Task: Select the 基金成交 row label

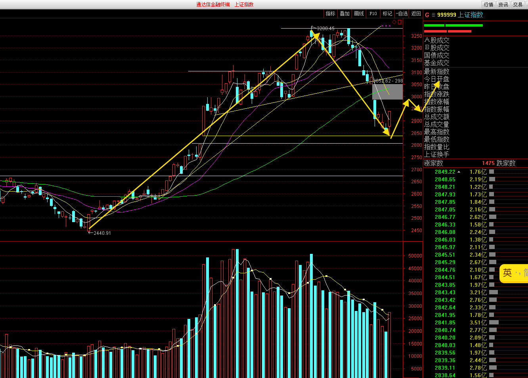Action: click(437, 63)
